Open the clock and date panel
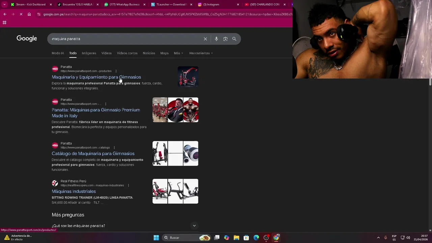This screenshot has width=432, height=243. tap(421, 238)
